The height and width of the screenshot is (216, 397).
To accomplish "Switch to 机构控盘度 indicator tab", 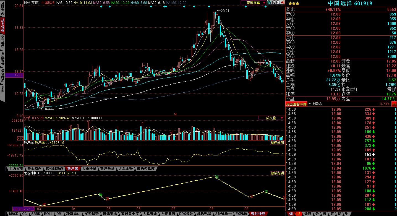I will (146, 169).
